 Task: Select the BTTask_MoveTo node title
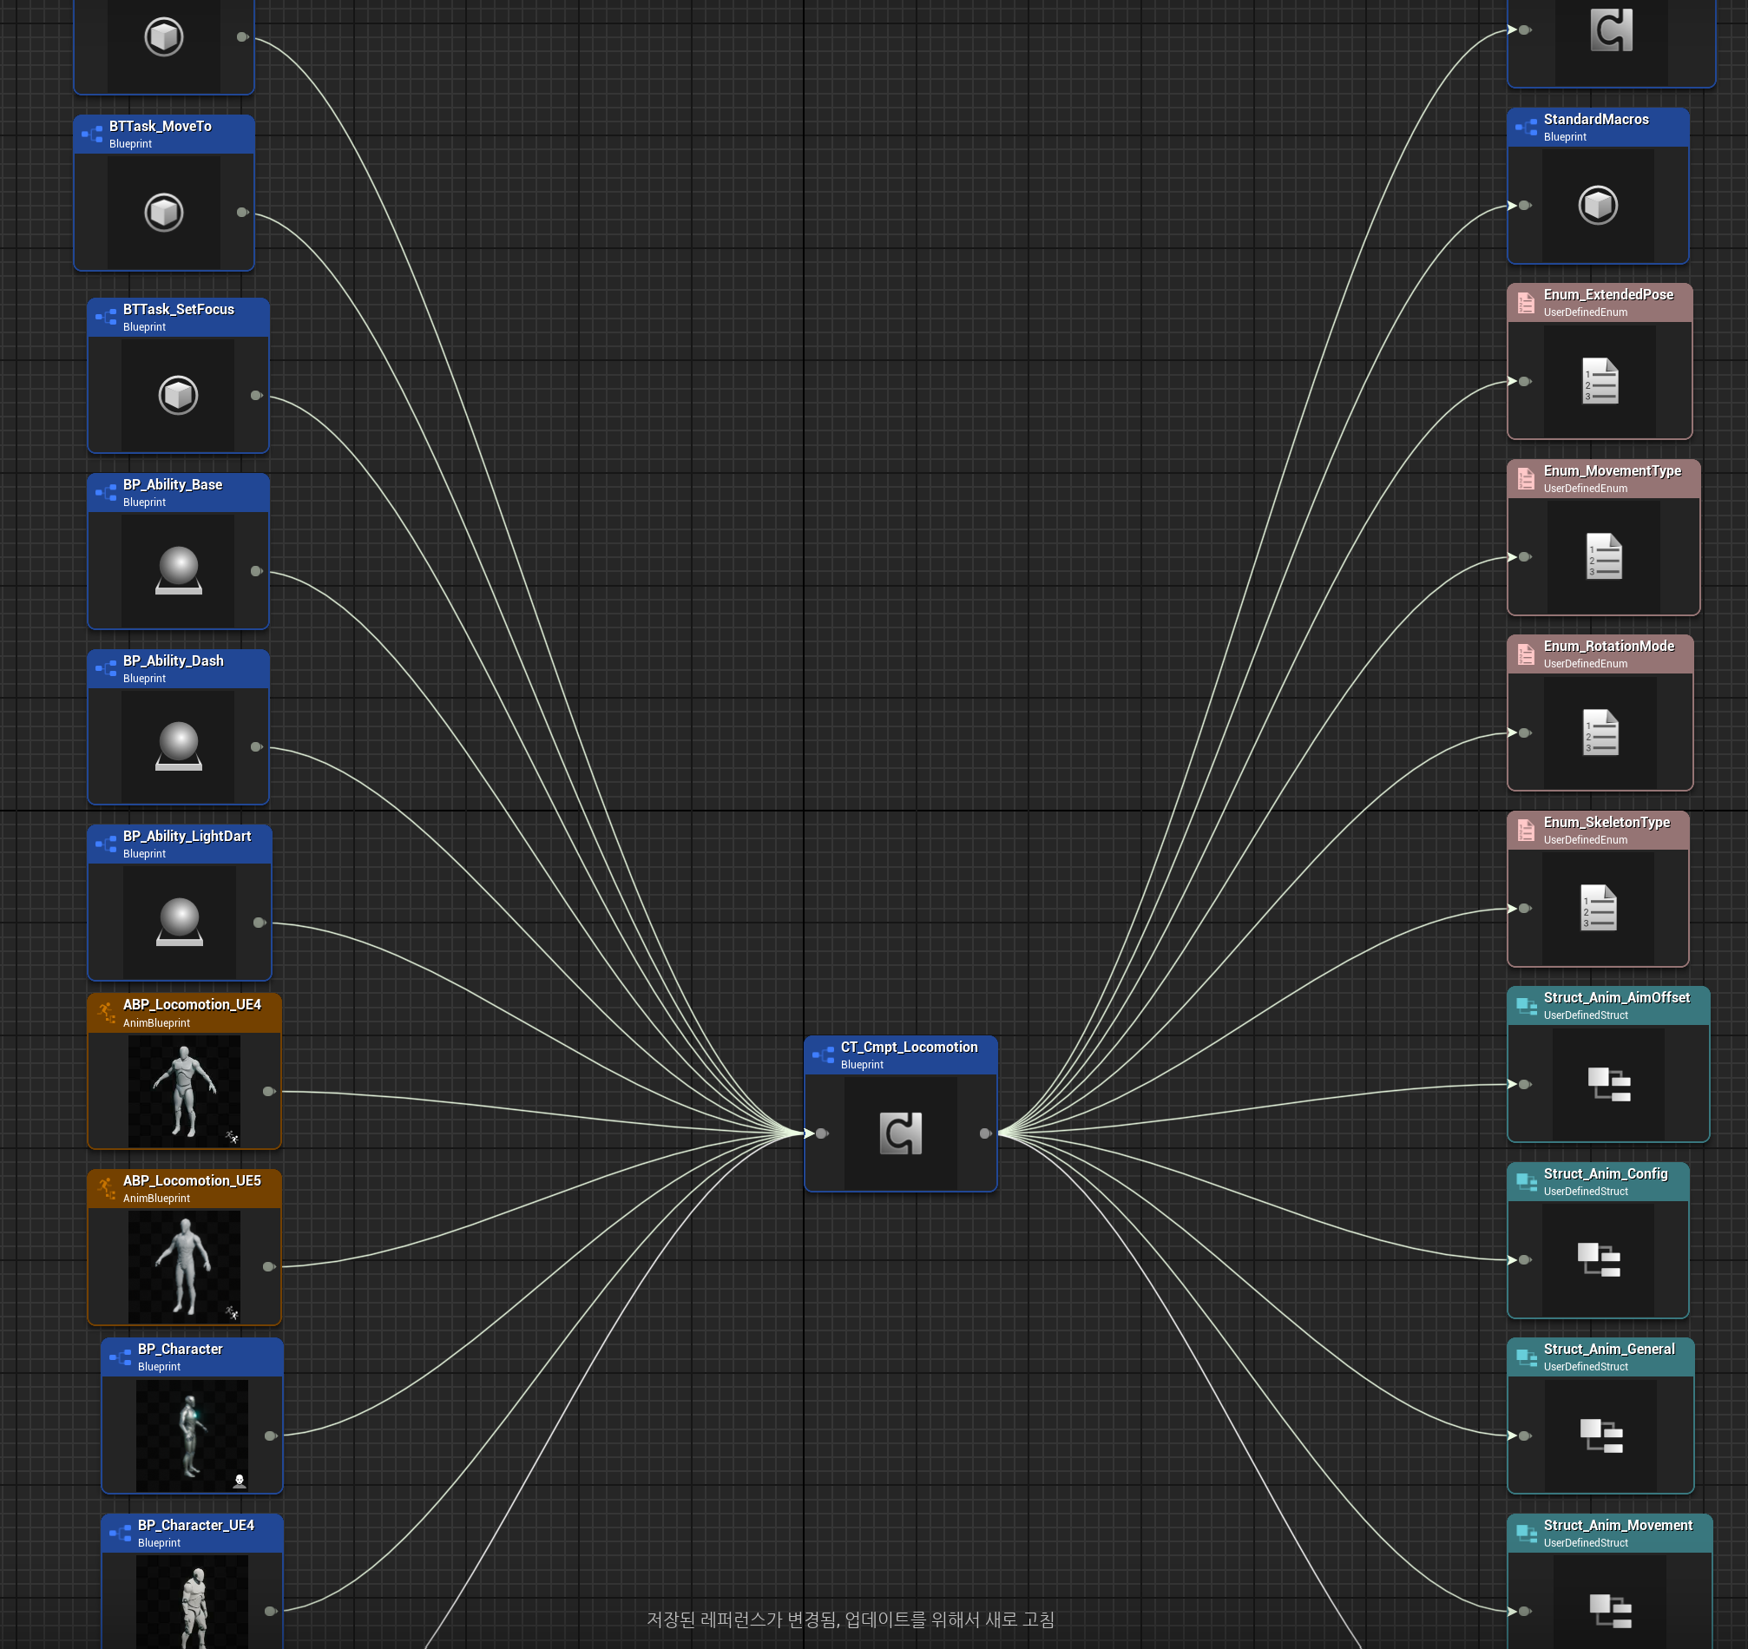point(160,127)
